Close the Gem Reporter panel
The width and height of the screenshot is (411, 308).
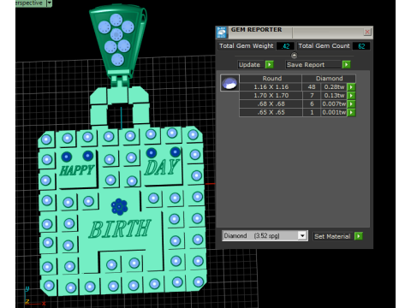tap(367, 32)
